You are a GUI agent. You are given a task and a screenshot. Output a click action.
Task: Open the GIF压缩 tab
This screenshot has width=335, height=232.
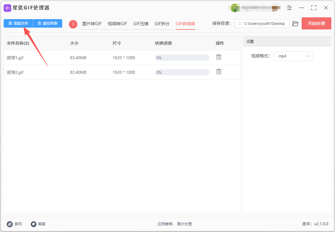(140, 24)
